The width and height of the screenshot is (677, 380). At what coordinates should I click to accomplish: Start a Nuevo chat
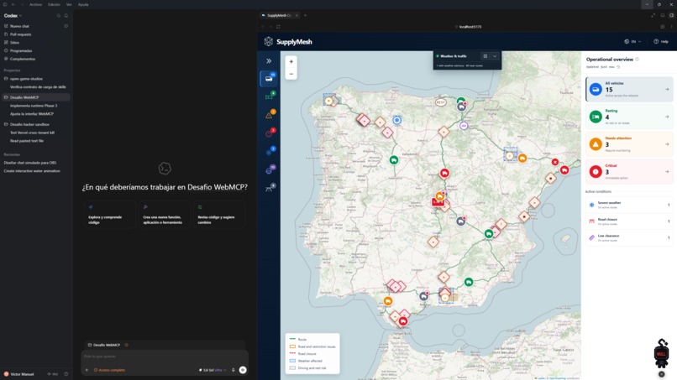(x=36, y=26)
